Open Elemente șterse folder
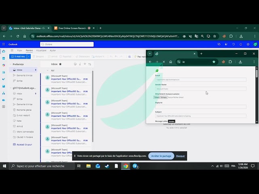 [x=23, y=110]
